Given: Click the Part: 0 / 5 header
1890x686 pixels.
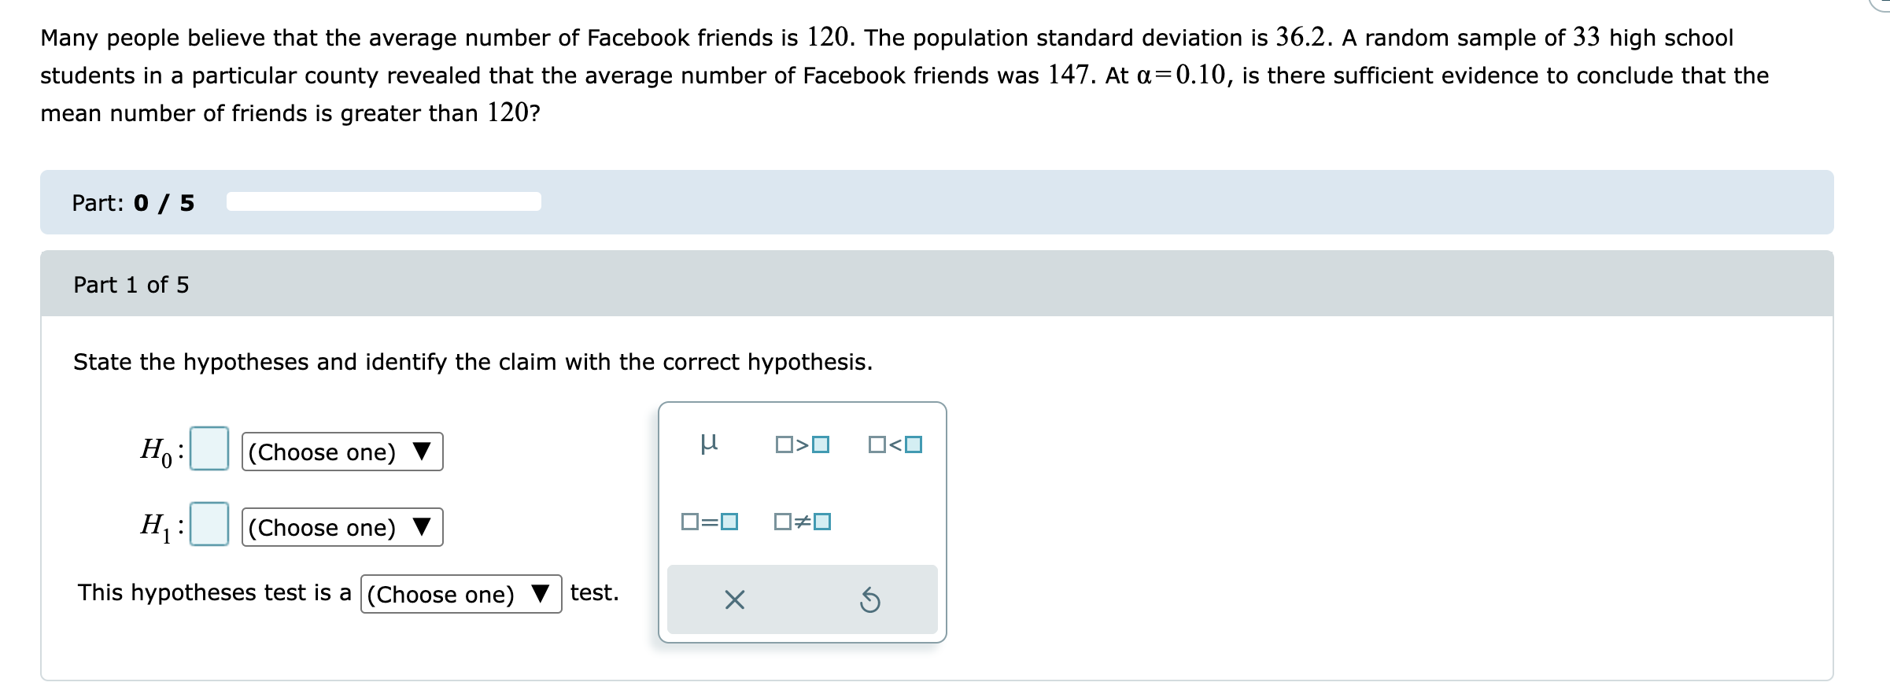Looking at the screenshot, I should click(132, 202).
